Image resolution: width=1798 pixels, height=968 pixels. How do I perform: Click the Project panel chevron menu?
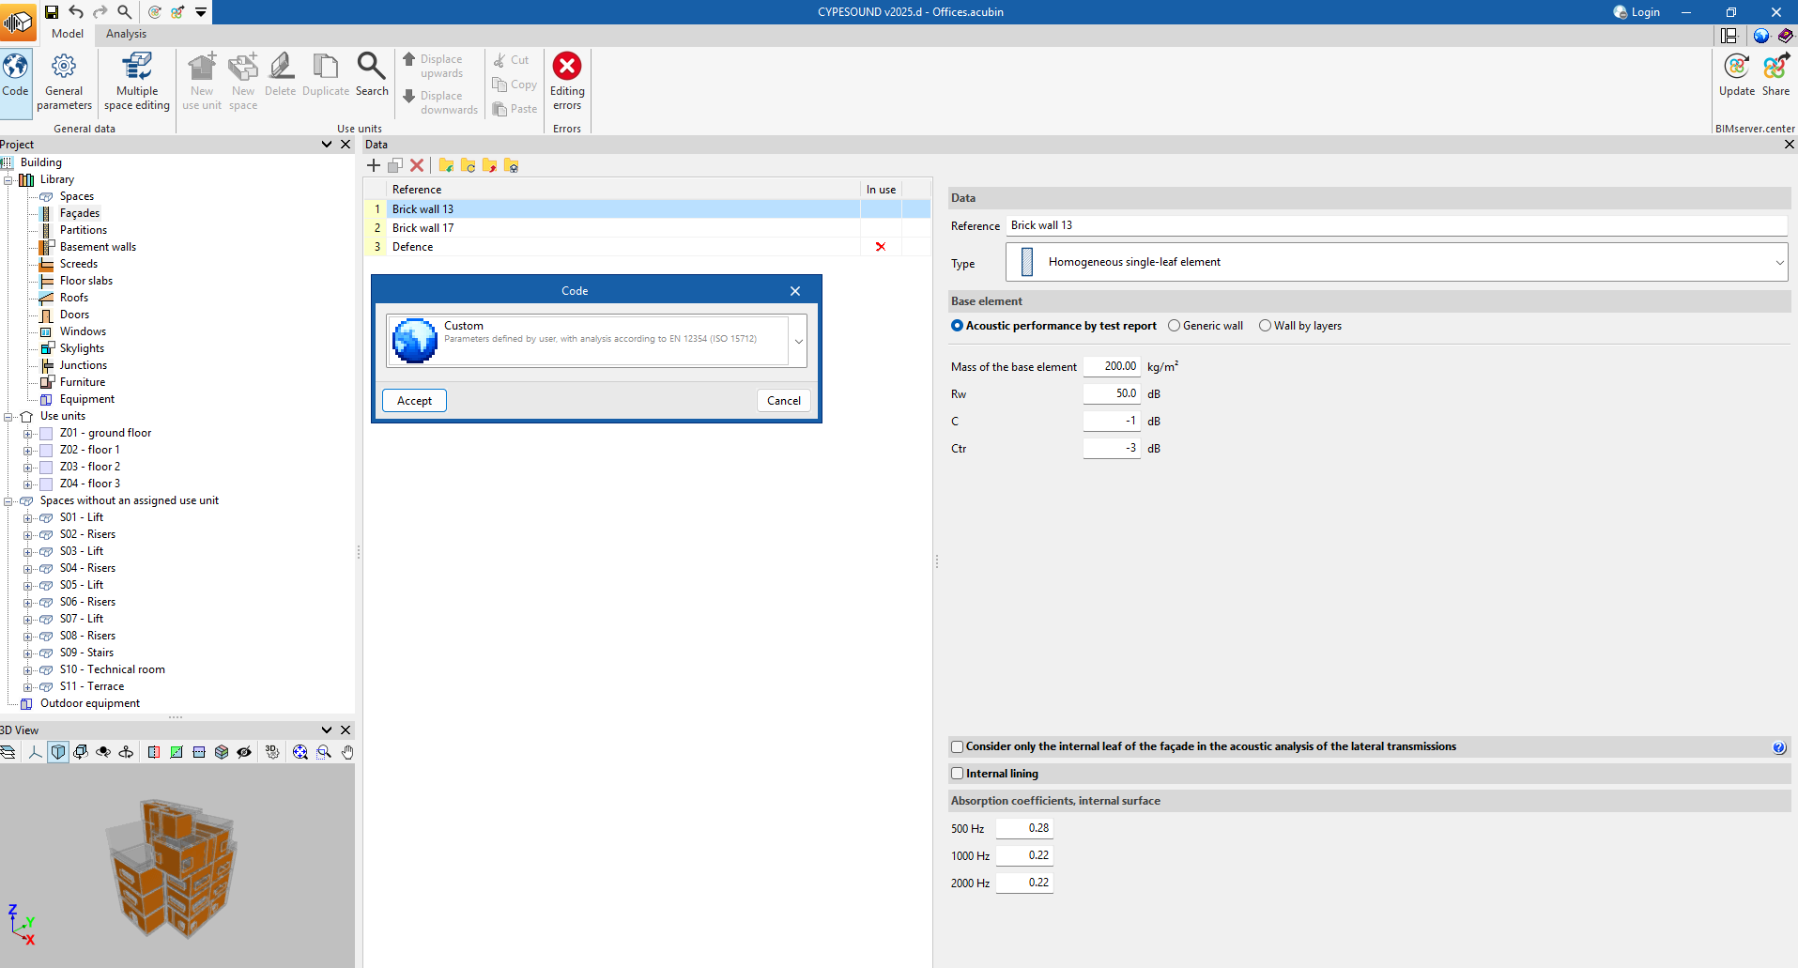point(327,145)
